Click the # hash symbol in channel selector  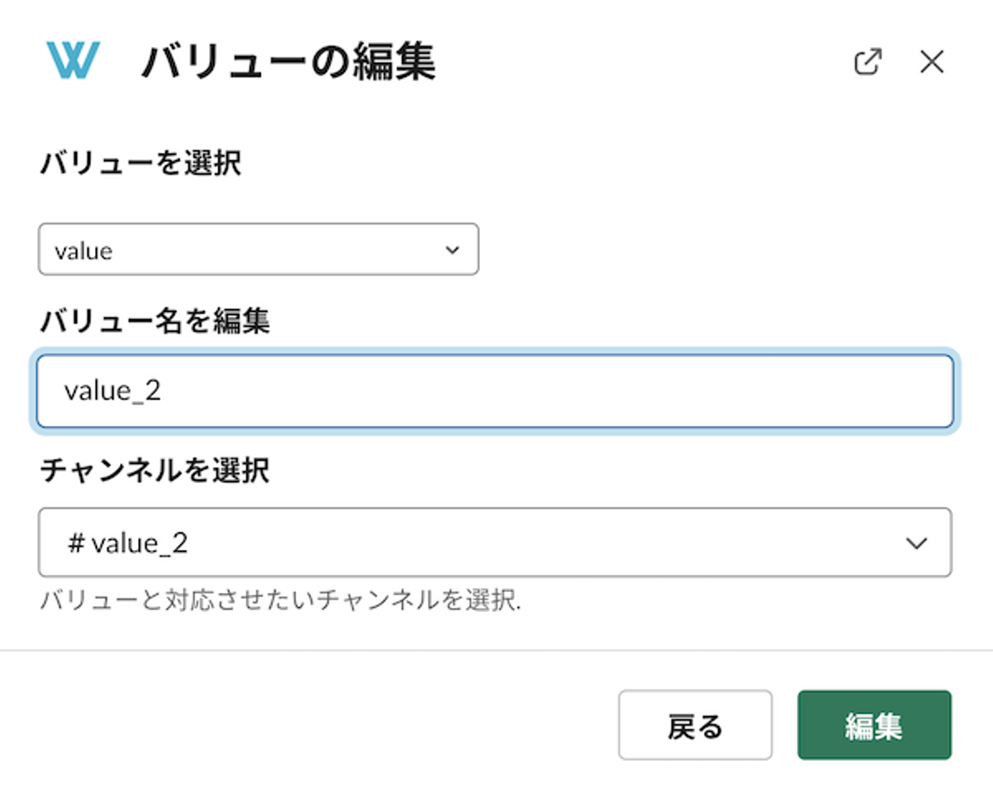(x=75, y=544)
